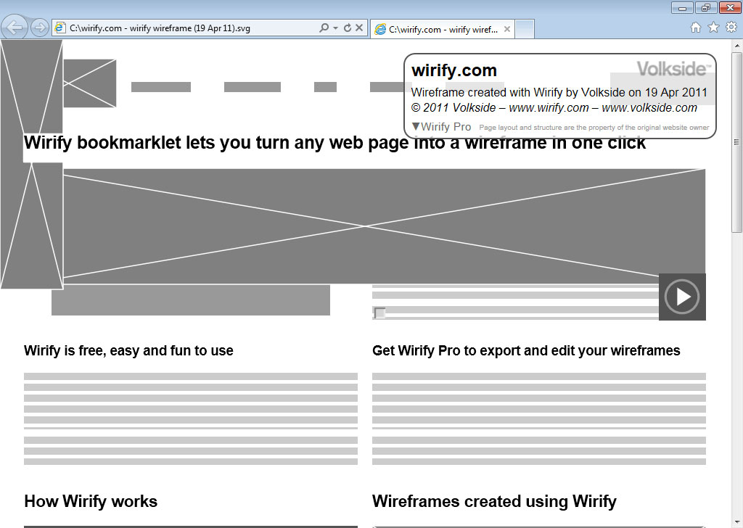The width and height of the screenshot is (743, 528).
Task: Click the second navigation placeholder bar
Action: click(253, 87)
